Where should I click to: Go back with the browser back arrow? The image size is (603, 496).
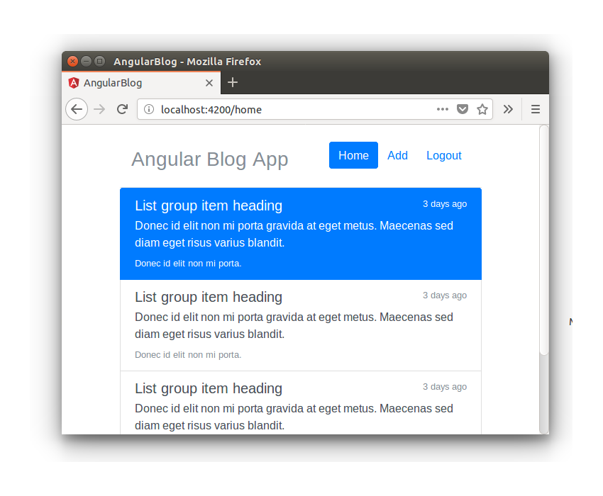pos(77,110)
